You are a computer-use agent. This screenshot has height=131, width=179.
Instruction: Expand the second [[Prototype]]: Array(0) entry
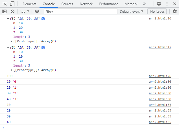click(x=11, y=70)
